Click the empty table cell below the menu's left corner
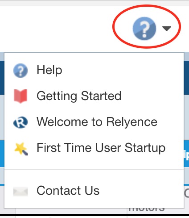 coord(8,211)
